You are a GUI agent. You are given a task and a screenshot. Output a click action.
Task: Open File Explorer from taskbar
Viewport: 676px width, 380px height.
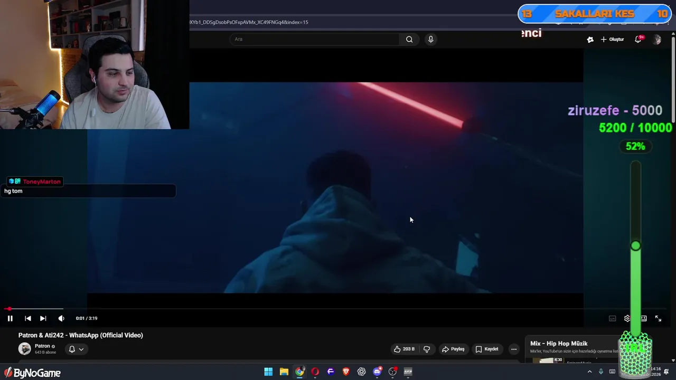284,372
